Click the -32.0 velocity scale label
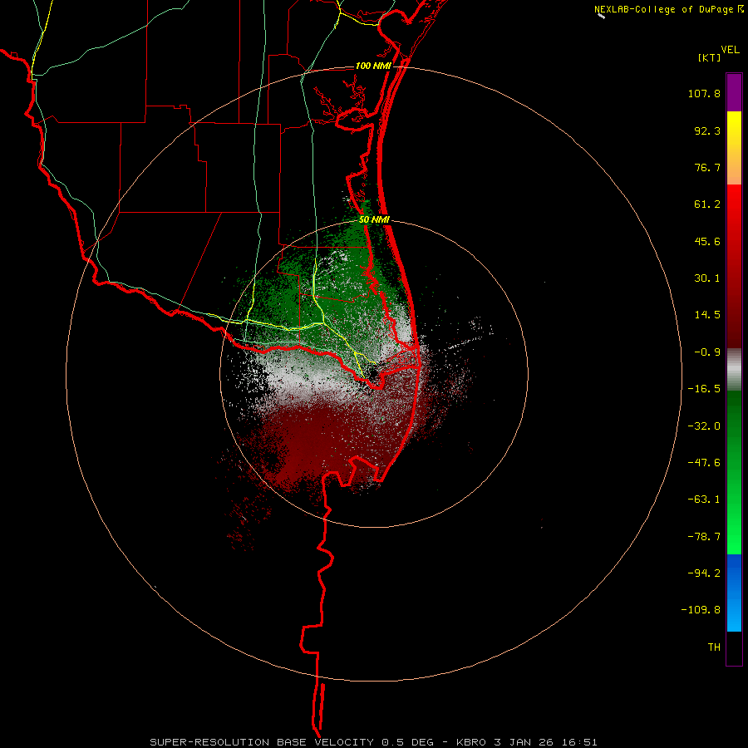The height and width of the screenshot is (748, 748). tap(704, 426)
